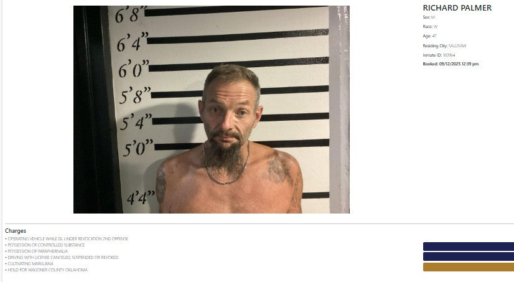Click Driving With License Canceled charge

click(x=63, y=257)
